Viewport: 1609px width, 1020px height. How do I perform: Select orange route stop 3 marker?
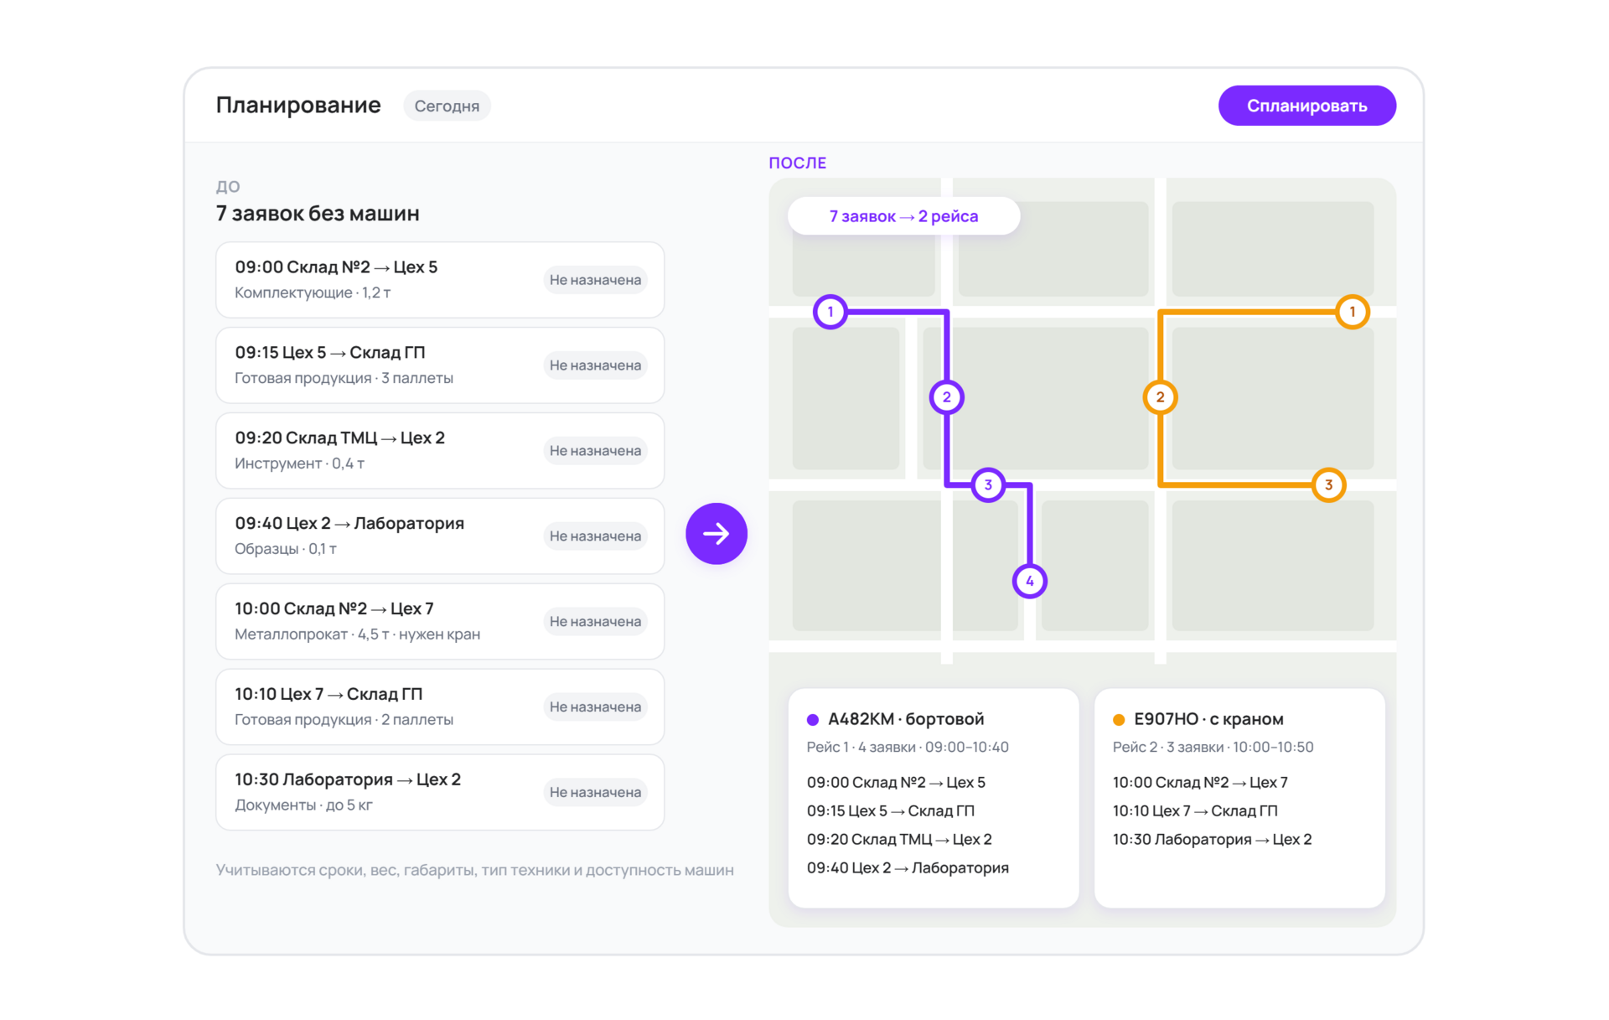[1328, 484]
